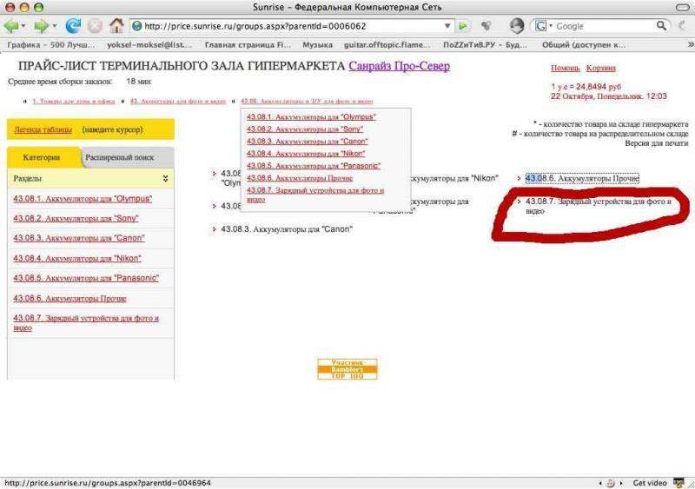This screenshot has height=489, width=695.
Task: Open bookmark 'yoksel-moksel@list...'
Action: tap(149, 45)
